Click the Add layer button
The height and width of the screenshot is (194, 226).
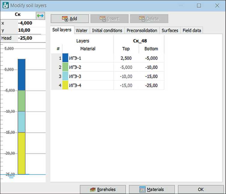(70, 19)
